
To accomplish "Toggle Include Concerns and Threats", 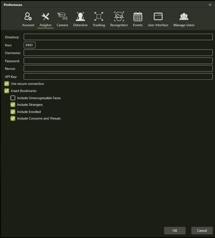I will (13, 118).
